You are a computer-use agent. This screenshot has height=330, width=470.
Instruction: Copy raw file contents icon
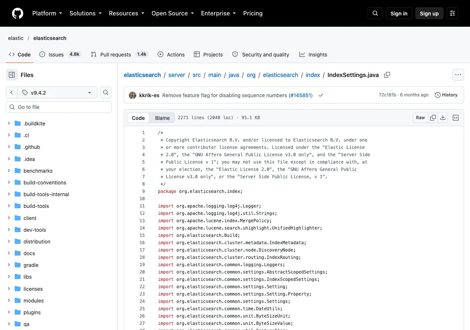[x=433, y=118]
